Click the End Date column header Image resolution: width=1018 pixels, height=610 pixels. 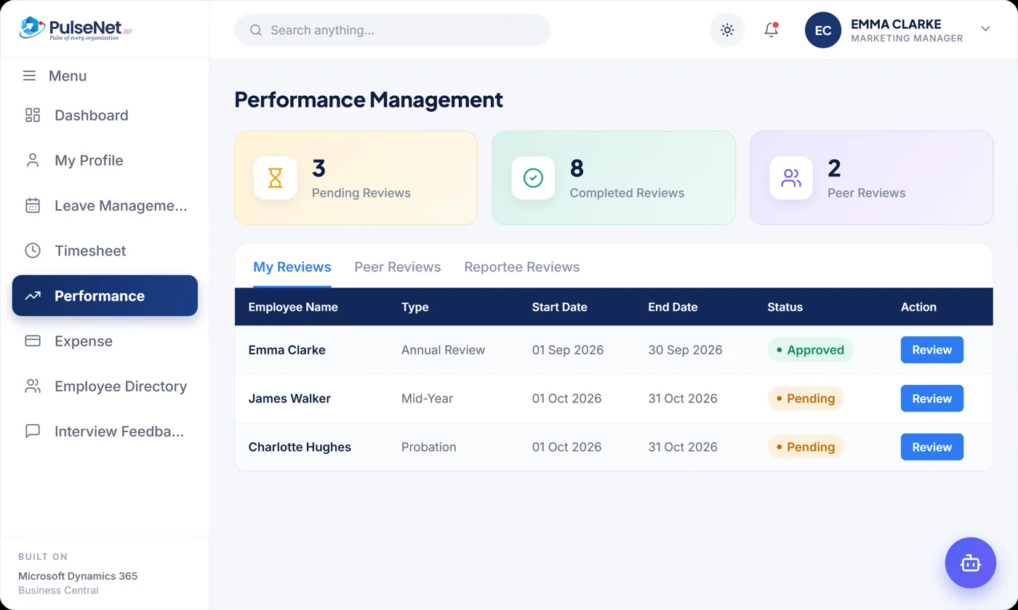pos(673,307)
